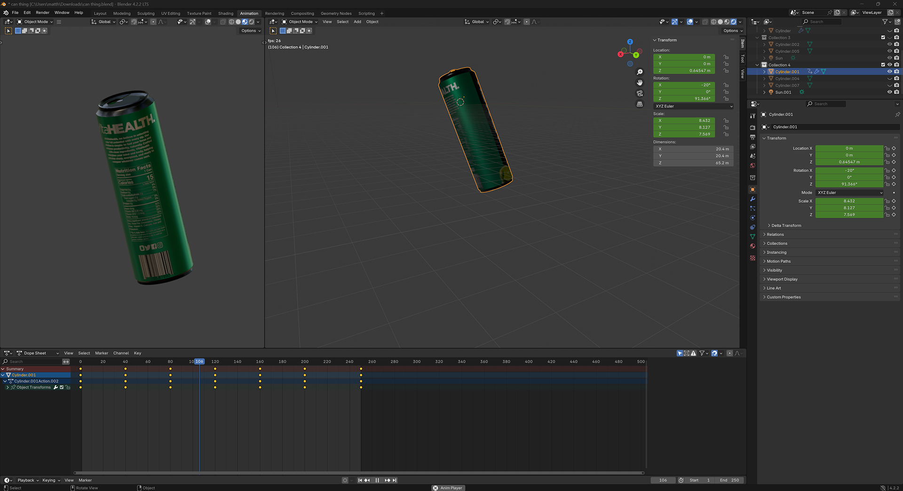
Task: Select rendered shading in right viewport header
Action: click(x=733, y=22)
